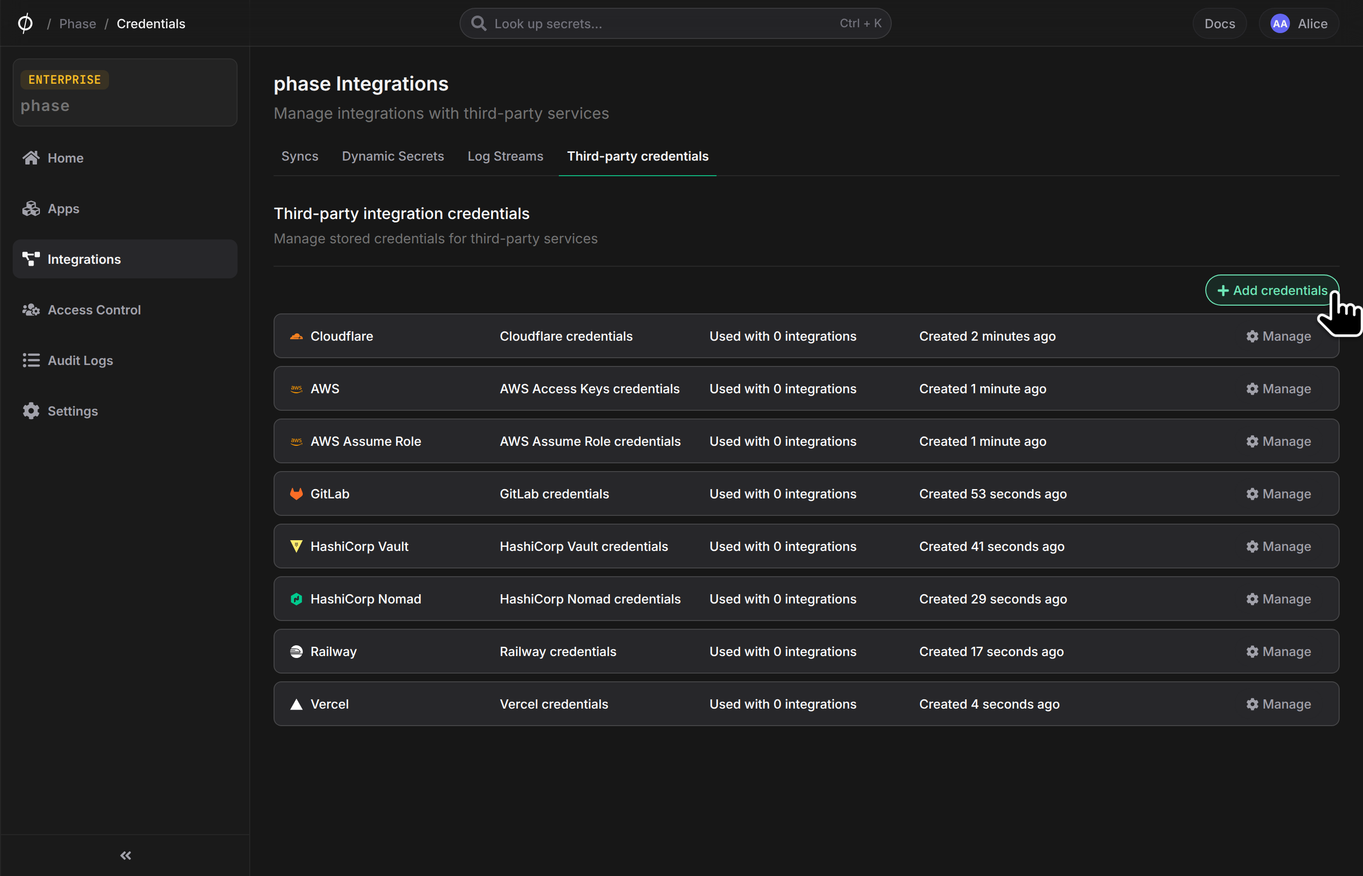The width and height of the screenshot is (1363, 876).
Task: Switch to the Dynamic Secrets tab
Action: tap(392, 156)
